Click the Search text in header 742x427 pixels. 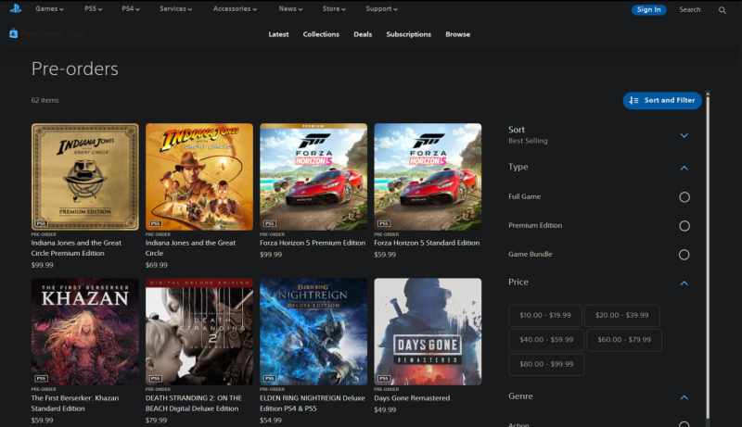click(689, 9)
